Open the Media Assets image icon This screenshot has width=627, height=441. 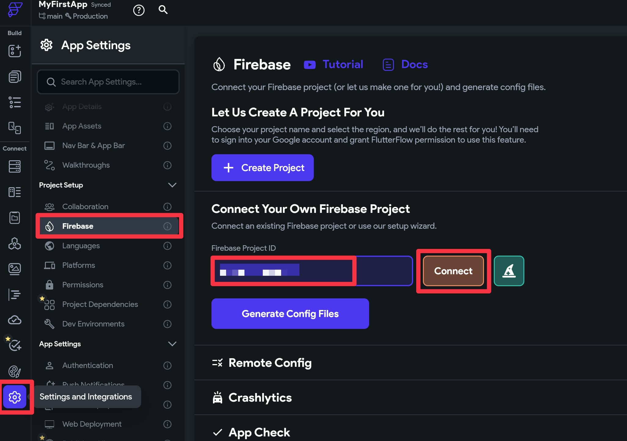point(15,269)
